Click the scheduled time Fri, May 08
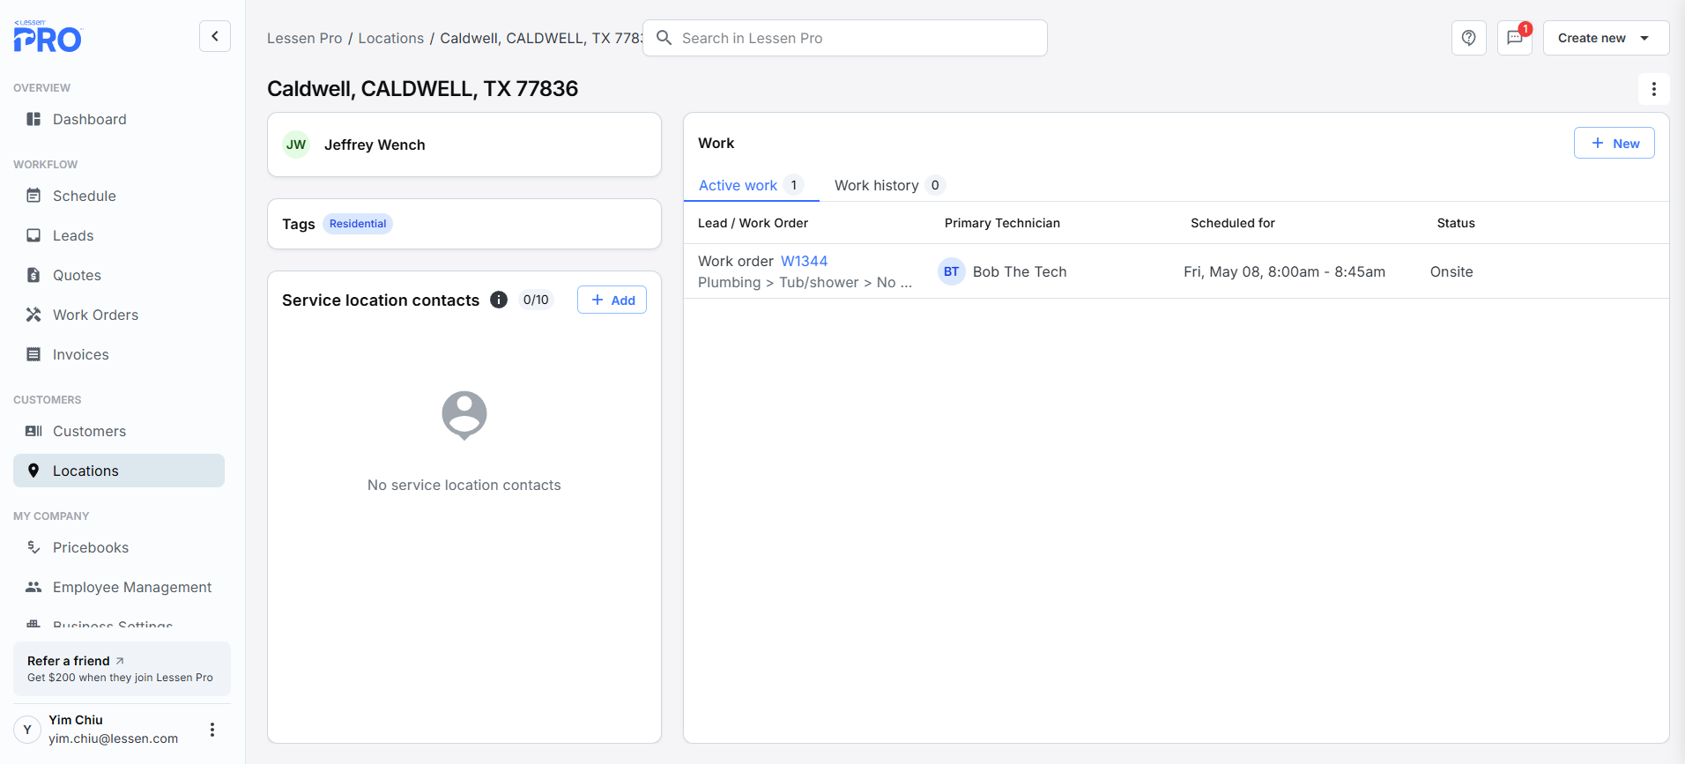 click(1284, 271)
